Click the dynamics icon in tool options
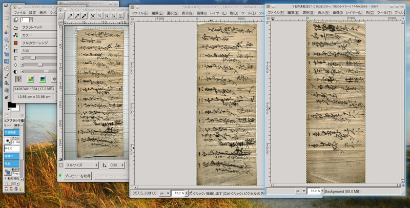Image resolution: width=410 pixels, height=208 pixels. point(8,172)
